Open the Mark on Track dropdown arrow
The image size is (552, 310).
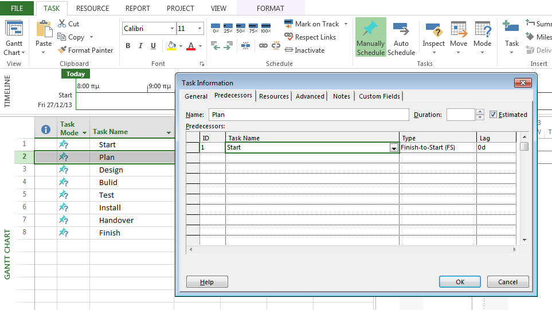point(346,23)
